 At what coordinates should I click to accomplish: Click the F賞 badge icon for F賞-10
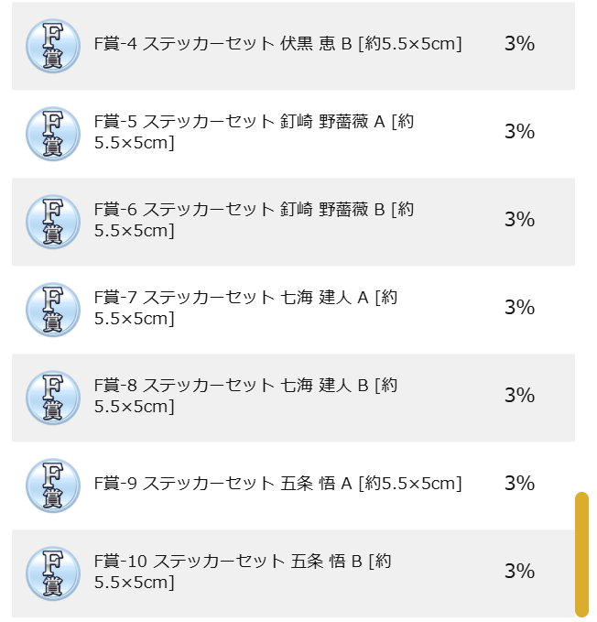[53, 573]
